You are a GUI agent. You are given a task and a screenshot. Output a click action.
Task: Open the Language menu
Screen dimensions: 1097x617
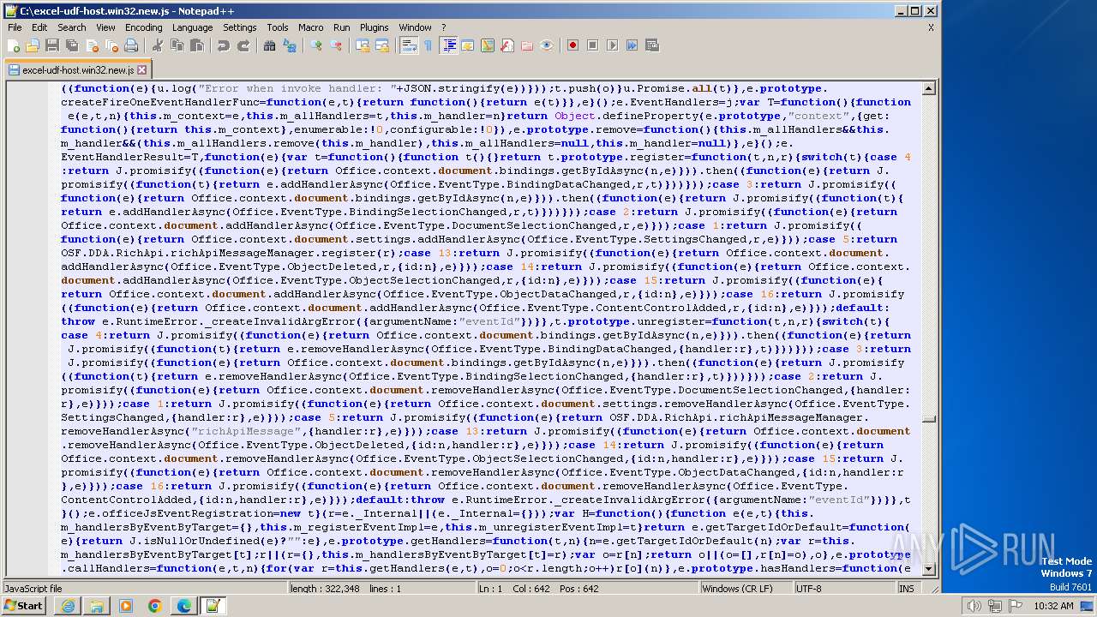click(192, 27)
